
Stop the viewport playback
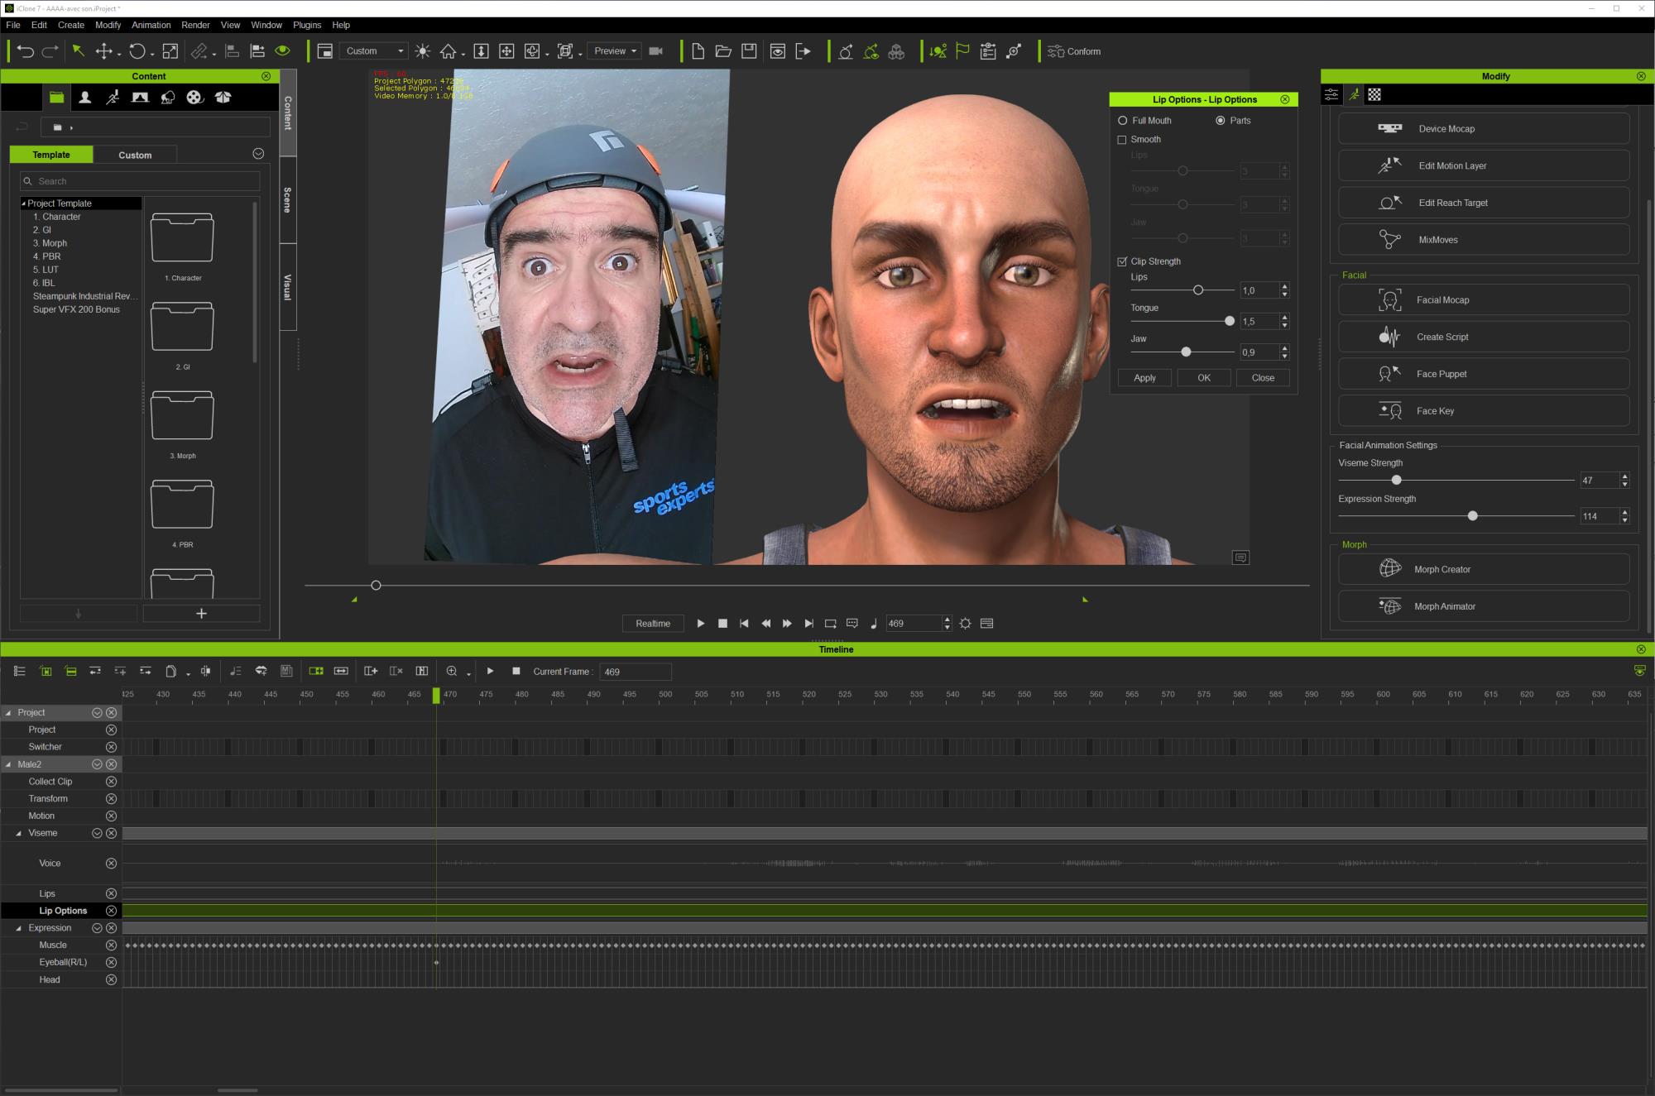click(722, 624)
